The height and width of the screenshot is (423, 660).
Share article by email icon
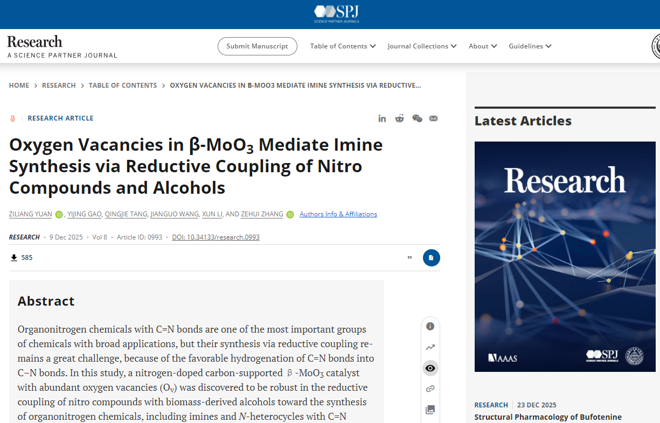click(x=433, y=118)
